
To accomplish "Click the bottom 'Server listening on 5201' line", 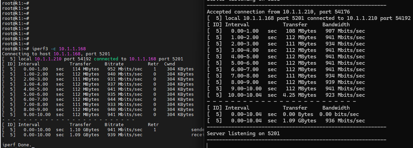I will [x=243, y=133].
